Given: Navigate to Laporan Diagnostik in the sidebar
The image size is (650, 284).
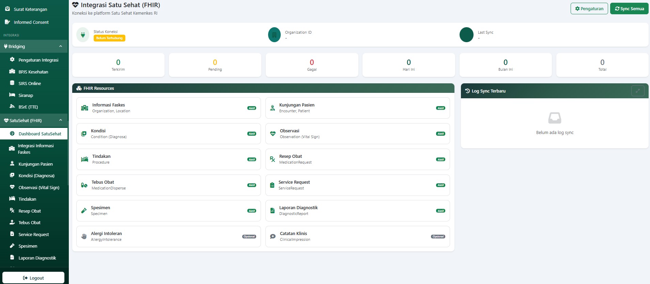Looking at the screenshot, I should (34, 258).
